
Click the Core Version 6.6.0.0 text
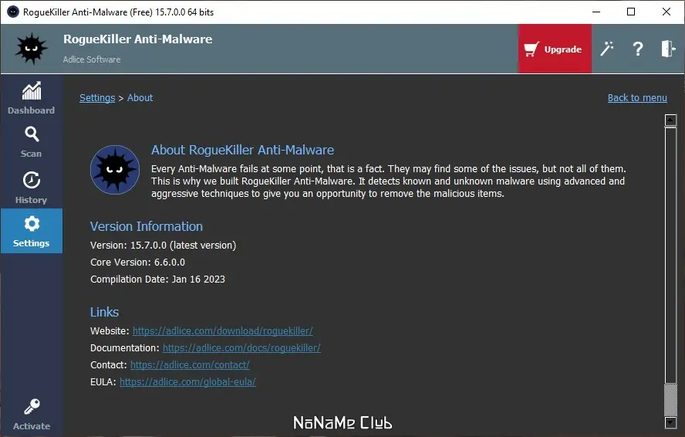coord(137,262)
